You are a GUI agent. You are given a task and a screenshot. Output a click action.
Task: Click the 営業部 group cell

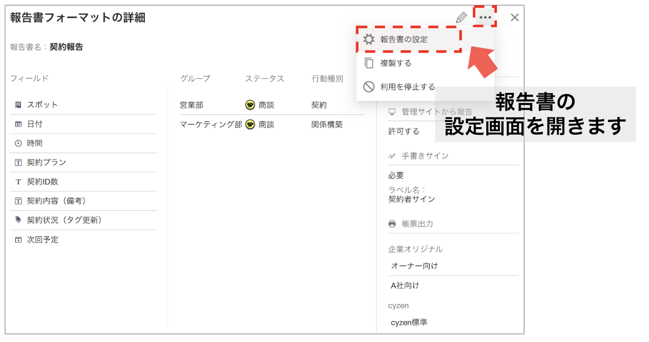tap(191, 105)
